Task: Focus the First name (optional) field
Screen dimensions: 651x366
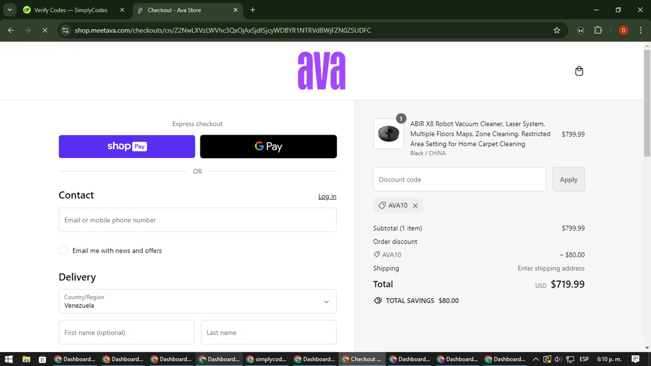Action: tap(126, 333)
